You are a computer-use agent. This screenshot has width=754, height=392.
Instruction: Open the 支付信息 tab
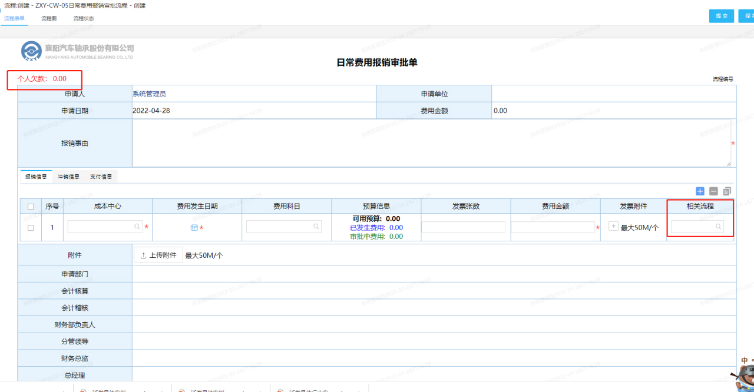101,177
